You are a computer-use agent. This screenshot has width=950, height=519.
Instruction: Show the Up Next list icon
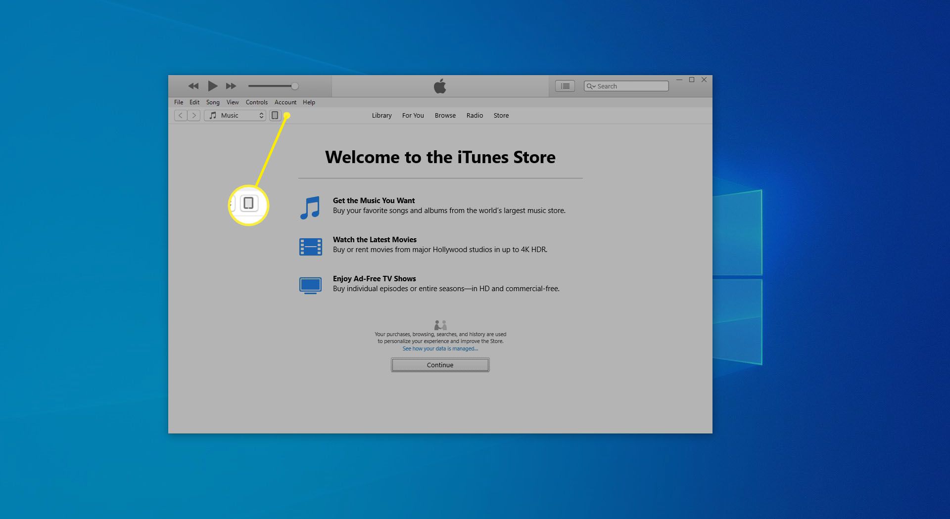pos(565,86)
